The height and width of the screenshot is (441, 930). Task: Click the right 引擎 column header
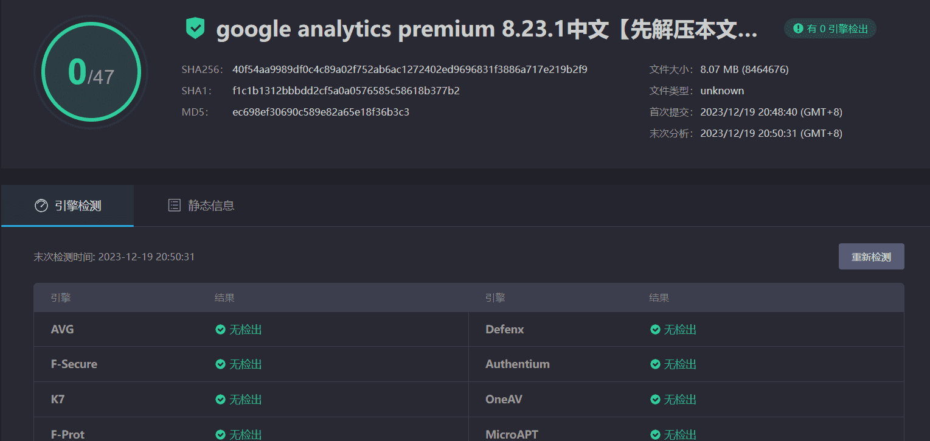click(x=495, y=298)
